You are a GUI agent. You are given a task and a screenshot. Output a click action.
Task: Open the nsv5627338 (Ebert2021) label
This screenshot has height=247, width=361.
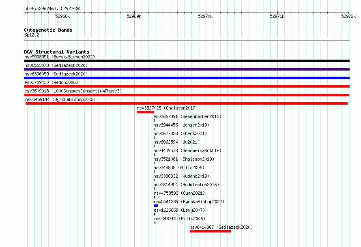(180, 133)
